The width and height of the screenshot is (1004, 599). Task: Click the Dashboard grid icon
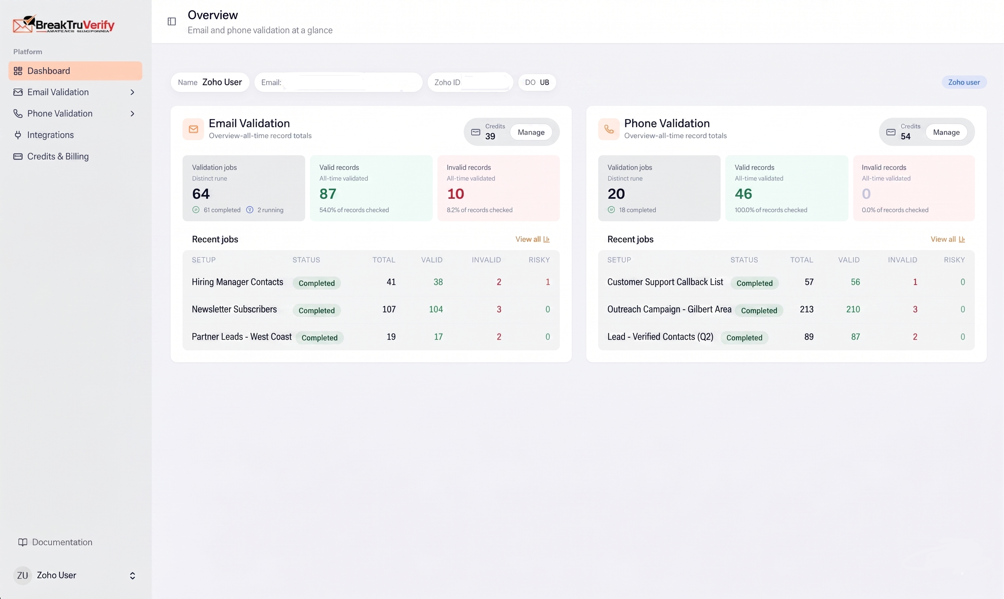[x=18, y=71]
